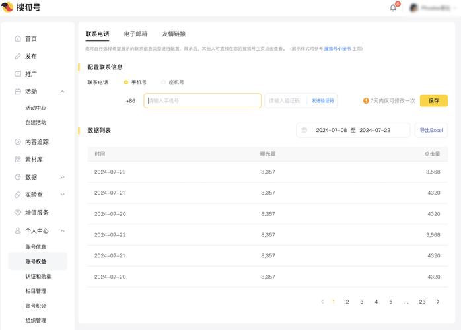Click the pencil icon beside 发布

[x=18, y=56]
